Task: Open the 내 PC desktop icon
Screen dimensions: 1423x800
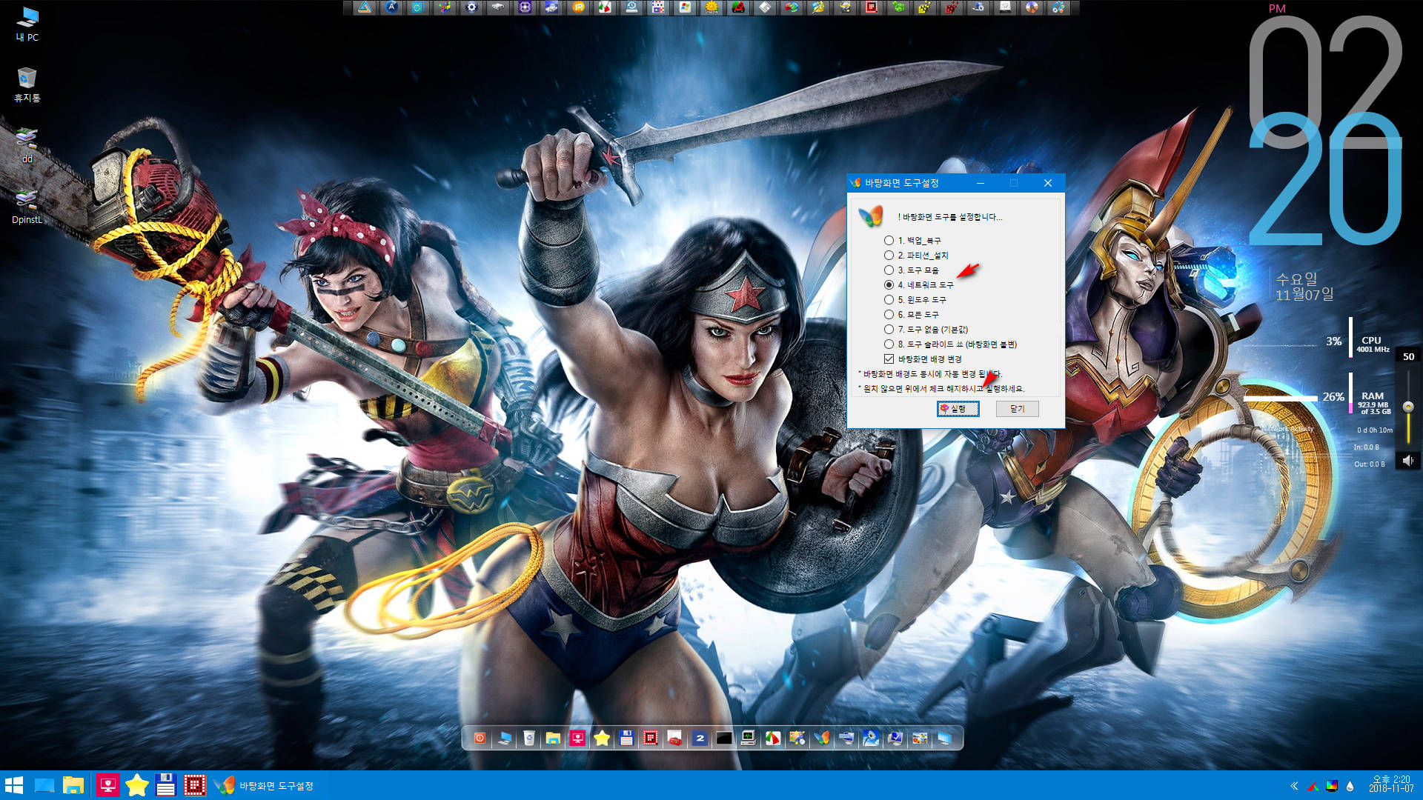Action: (x=27, y=24)
